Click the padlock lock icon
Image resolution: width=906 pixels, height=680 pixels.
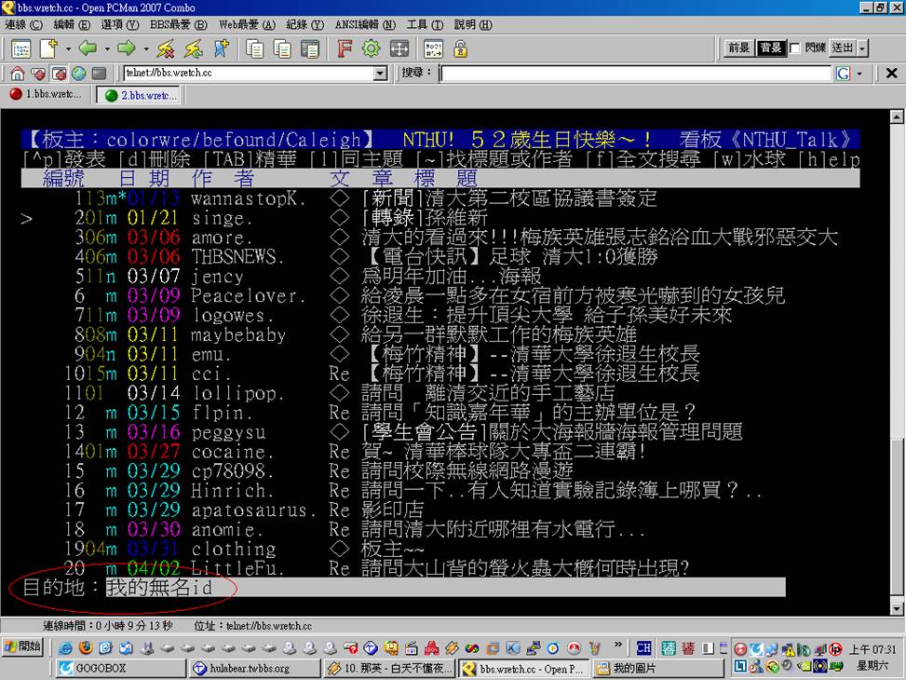coord(460,48)
